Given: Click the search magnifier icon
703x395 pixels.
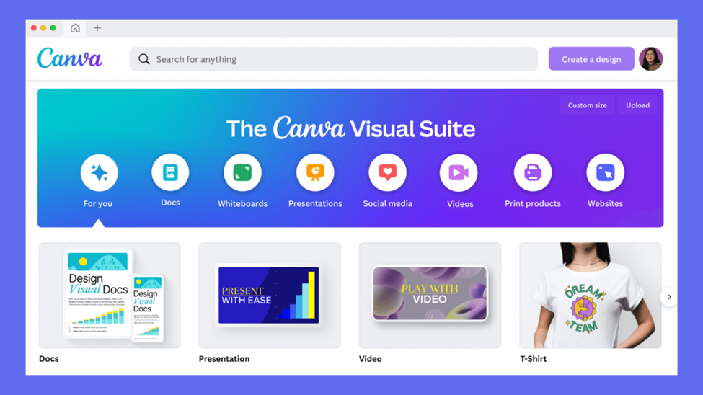Looking at the screenshot, I should click(144, 59).
